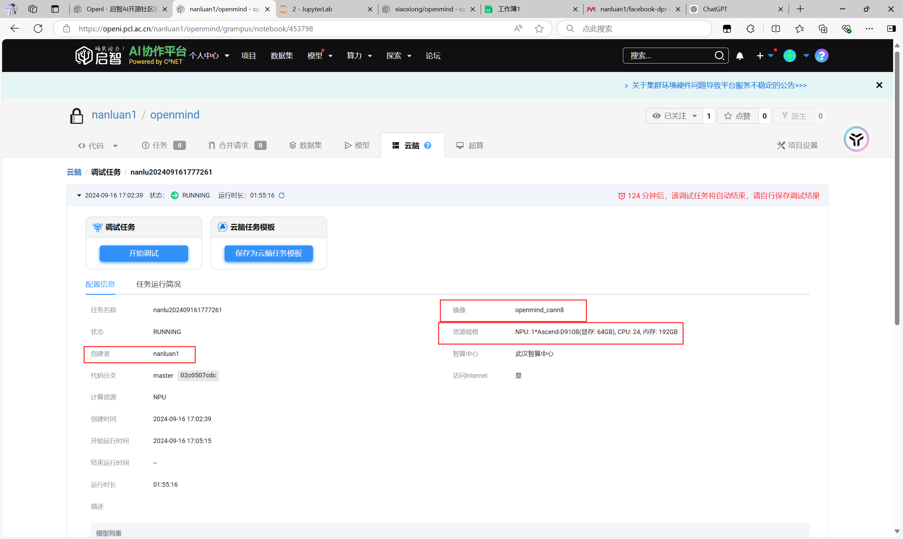903x539 pixels.
Task: Click the read aloud icon in address bar
Action: tap(518, 29)
